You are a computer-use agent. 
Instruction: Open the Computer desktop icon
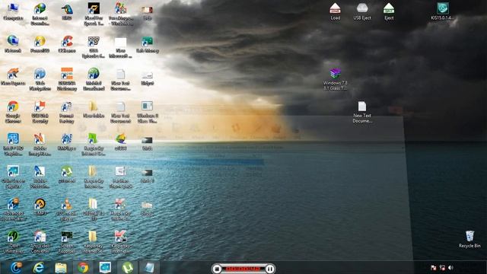[x=13, y=11]
